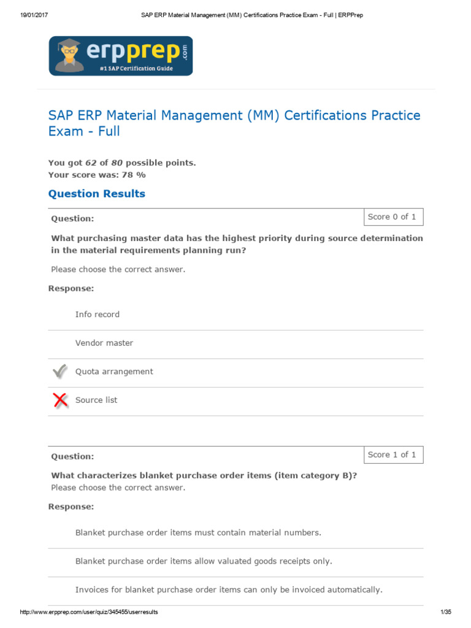Choose 'invoiced automatically' answer option
The image size is (471, 628).
(228, 590)
